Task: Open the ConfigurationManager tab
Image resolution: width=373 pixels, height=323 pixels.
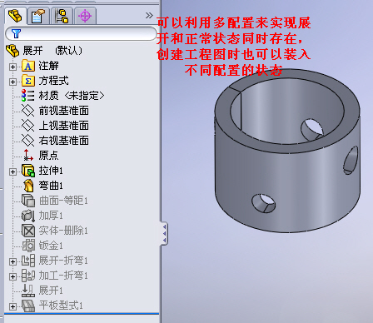Action: click(62, 16)
